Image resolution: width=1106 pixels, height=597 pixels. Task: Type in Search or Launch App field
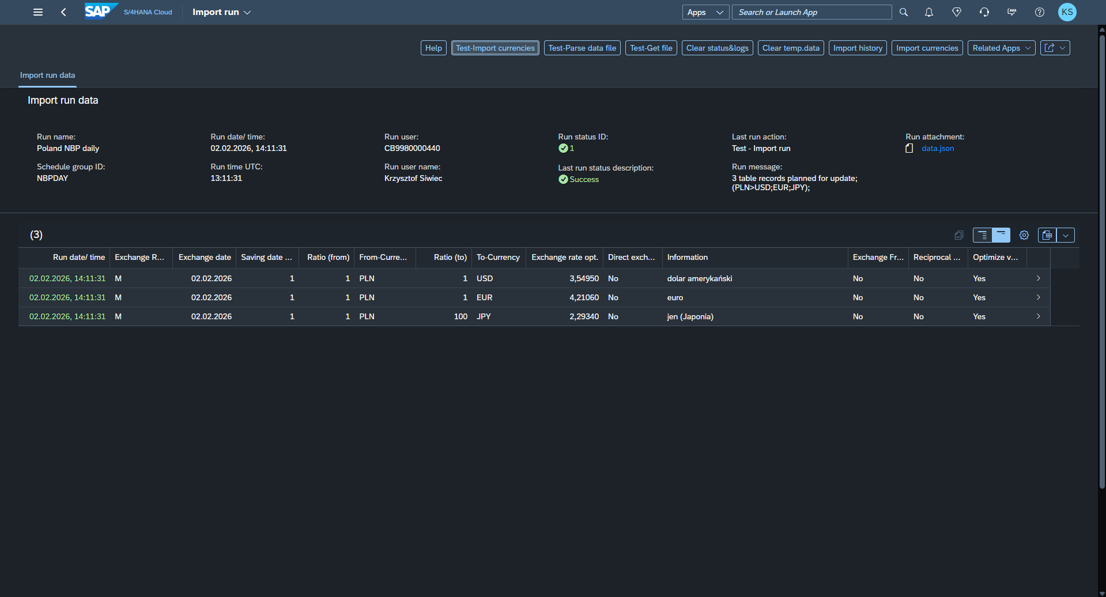(x=811, y=12)
